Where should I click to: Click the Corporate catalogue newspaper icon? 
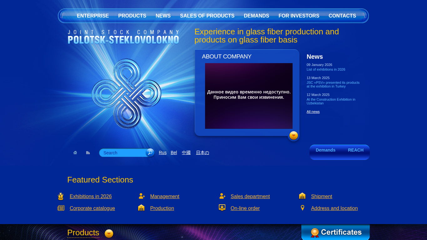61,208
